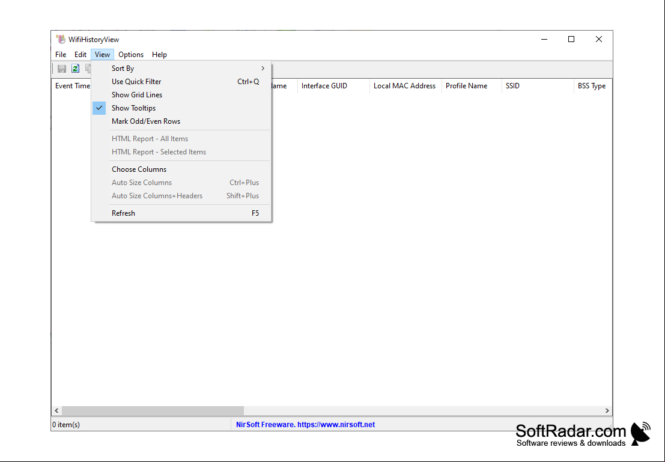Uncheck the Show Tooltips option

click(x=181, y=108)
